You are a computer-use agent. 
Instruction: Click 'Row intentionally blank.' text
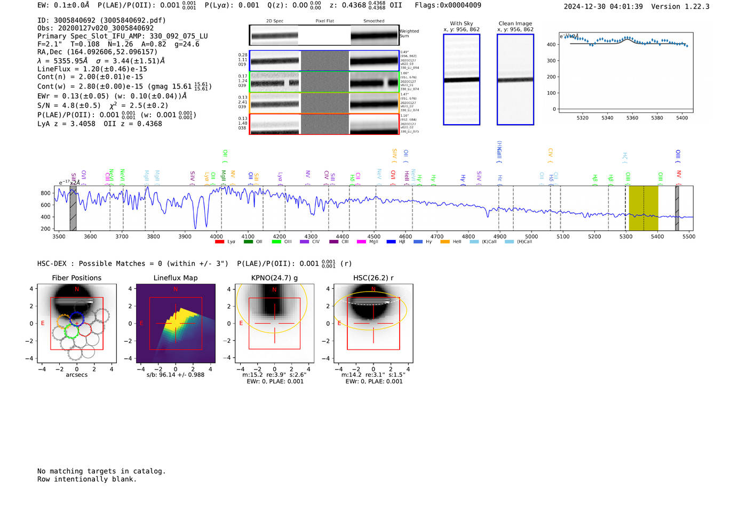[x=87, y=479]
